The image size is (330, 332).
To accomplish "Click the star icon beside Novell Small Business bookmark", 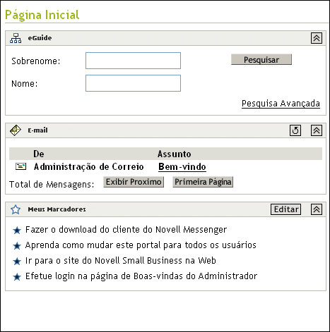I will (x=17, y=262).
